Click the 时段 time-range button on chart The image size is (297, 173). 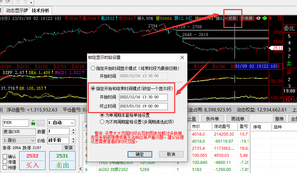tap(233, 18)
